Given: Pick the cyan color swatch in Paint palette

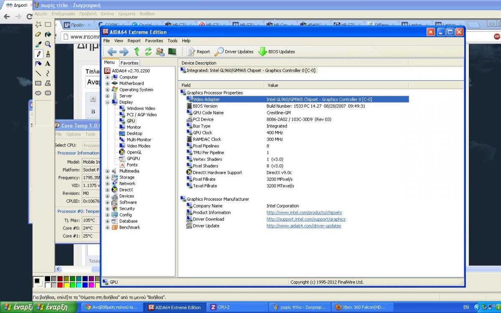Looking at the screenshot, I should (x=79, y=285).
